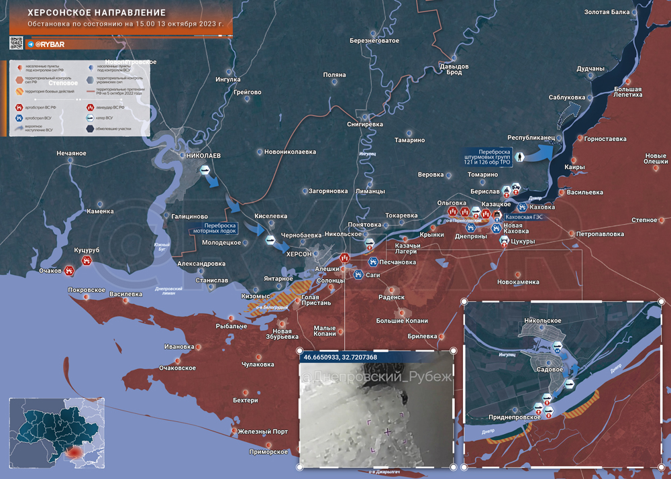Click the red airstrike icon above Алешки
This screenshot has height=479, width=671.
click(x=344, y=258)
